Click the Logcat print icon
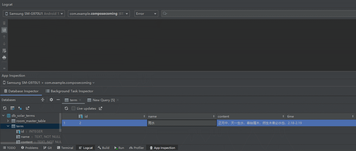Screen dimensions: 356x151 tap(4, 57)
